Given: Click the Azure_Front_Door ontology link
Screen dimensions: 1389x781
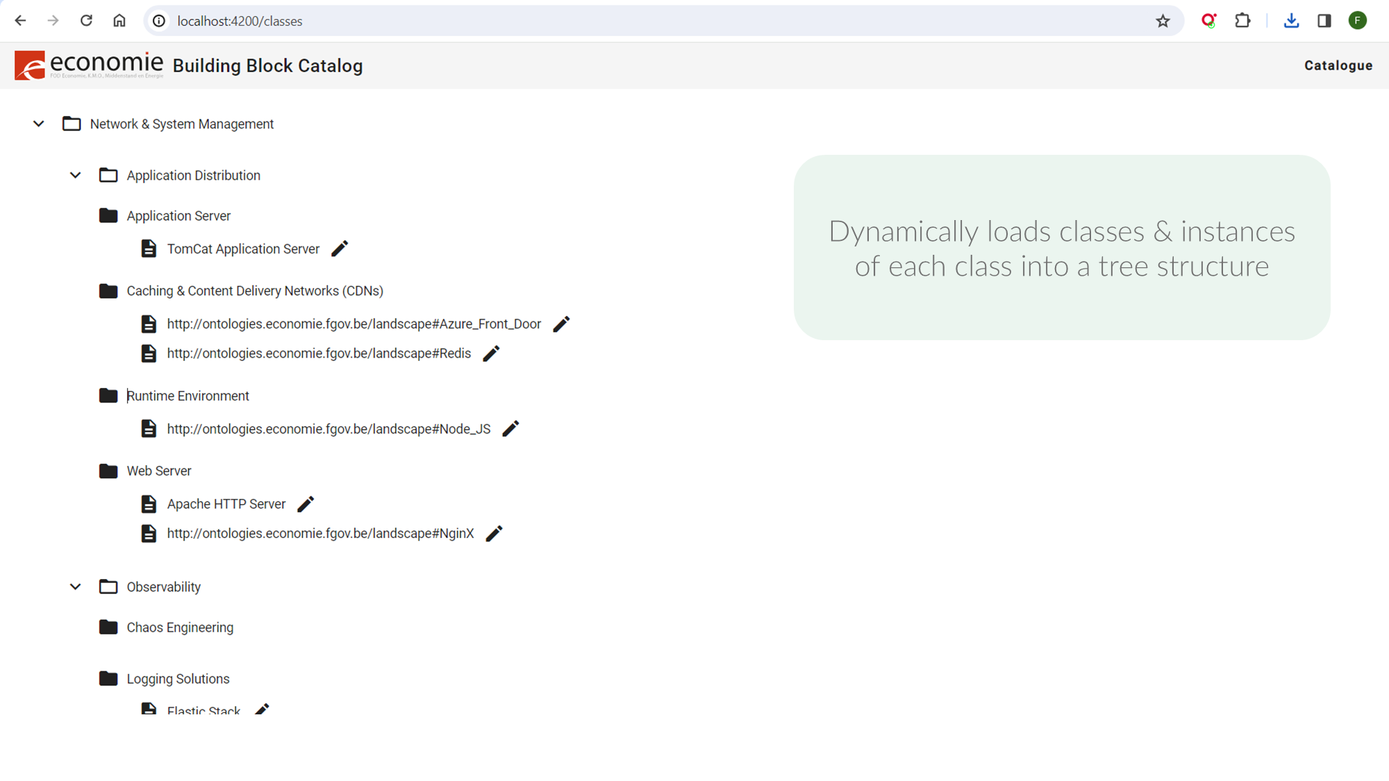Looking at the screenshot, I should pos(354,324).
